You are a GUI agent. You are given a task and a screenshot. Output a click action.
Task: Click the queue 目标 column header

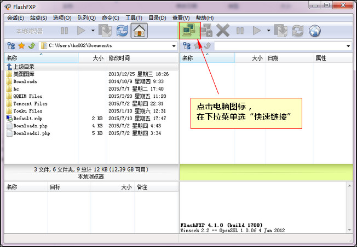pyautogui.click(x=69, y=187)
